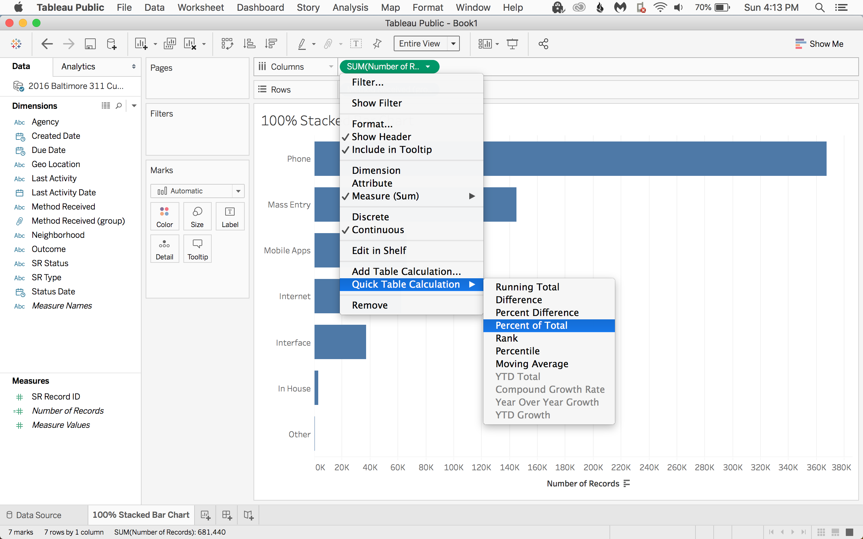Click the Undo back arrow
863x539 pixels.
47,44
